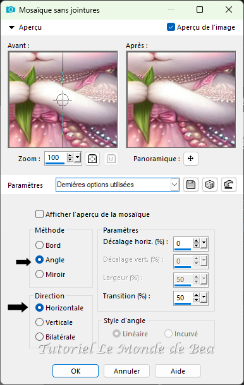Select the Bord method radio button

pos(40,245)
